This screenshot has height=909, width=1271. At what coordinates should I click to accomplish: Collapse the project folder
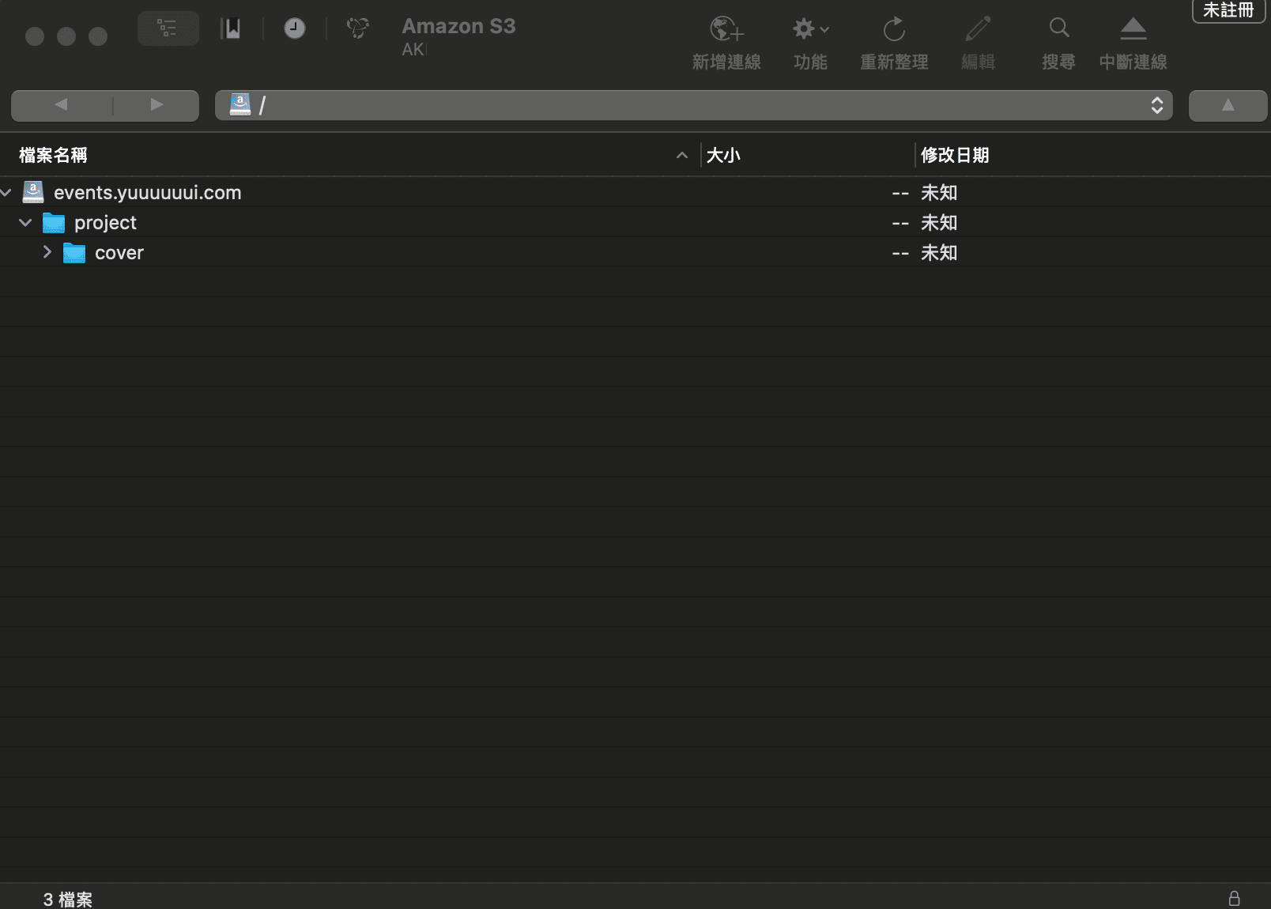point(25,223)
